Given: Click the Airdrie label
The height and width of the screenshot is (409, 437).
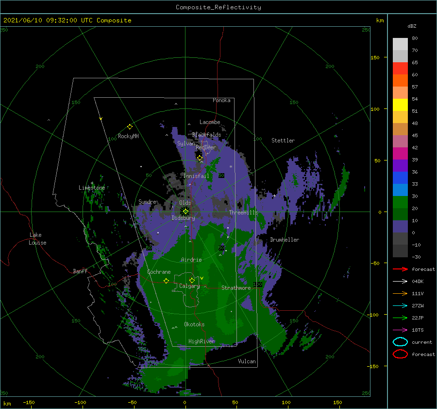Looking at the screenshot, I should 191,260.
